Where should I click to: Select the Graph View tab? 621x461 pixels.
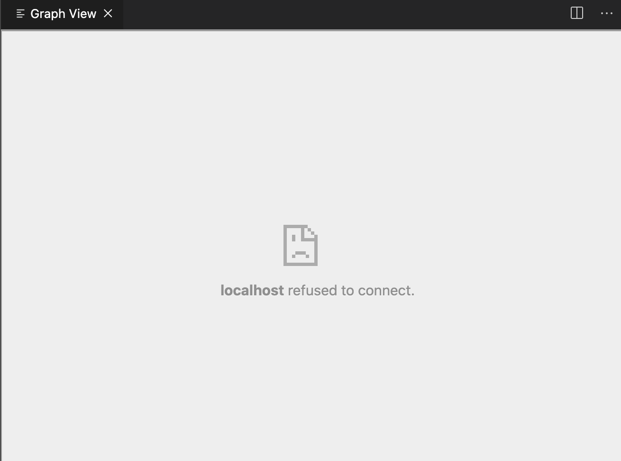coord(62,14)
